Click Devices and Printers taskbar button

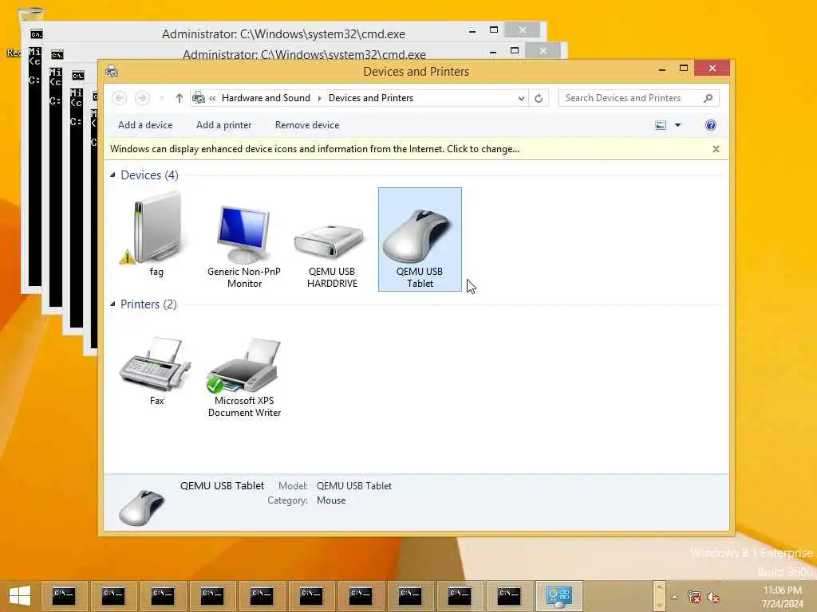559,596
